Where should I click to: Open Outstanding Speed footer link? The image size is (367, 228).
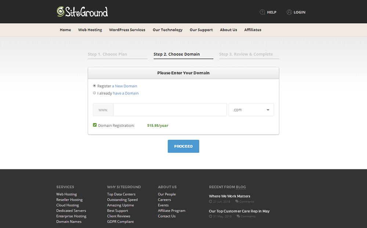pos(123,200)
